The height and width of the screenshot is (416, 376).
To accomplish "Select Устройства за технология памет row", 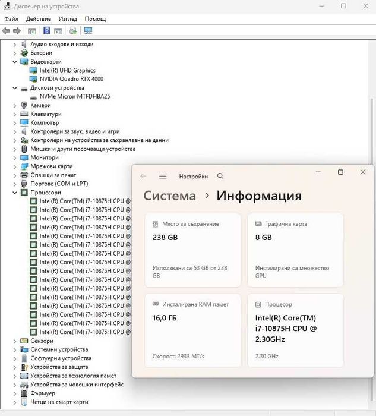I will coord(73,376).
